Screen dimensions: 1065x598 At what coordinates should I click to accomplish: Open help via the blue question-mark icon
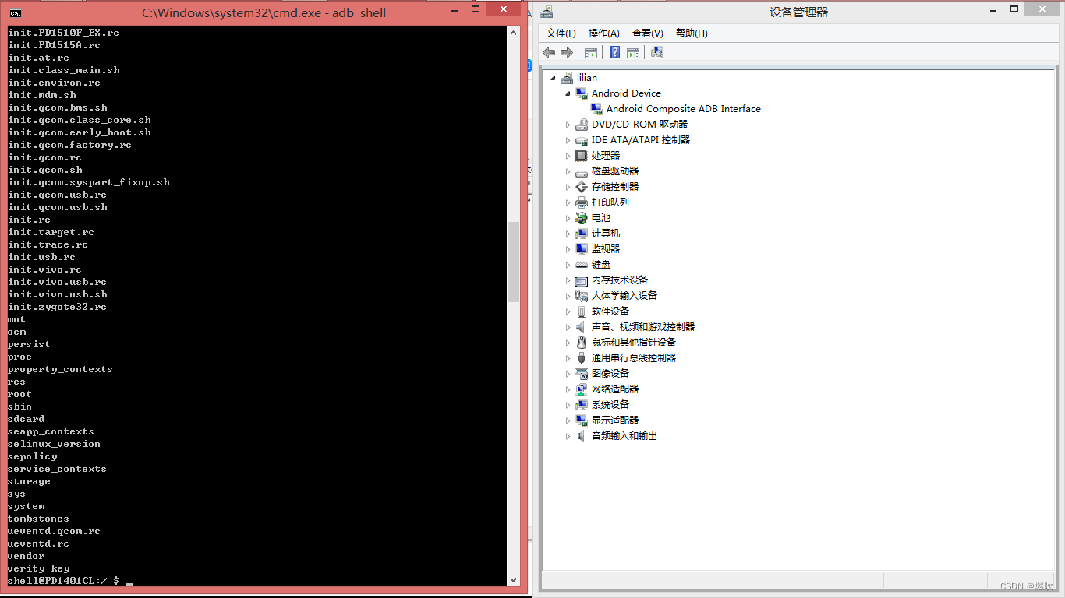(614, 52)
